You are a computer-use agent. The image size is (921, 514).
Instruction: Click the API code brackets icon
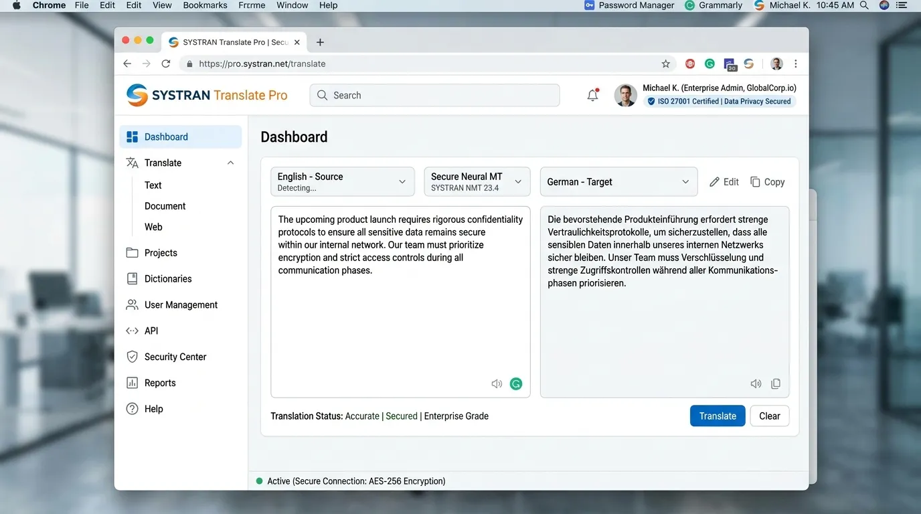(x=132, y=331)
